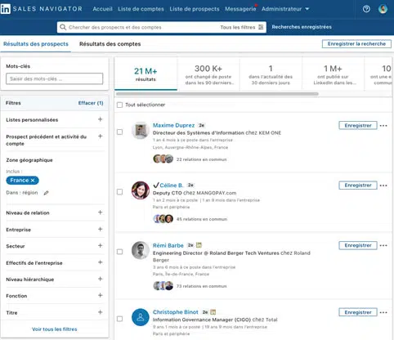Click Rémi Barbe profile photo
The width and height of the screenshot is (394, 340).
click(x=141, y=250)
